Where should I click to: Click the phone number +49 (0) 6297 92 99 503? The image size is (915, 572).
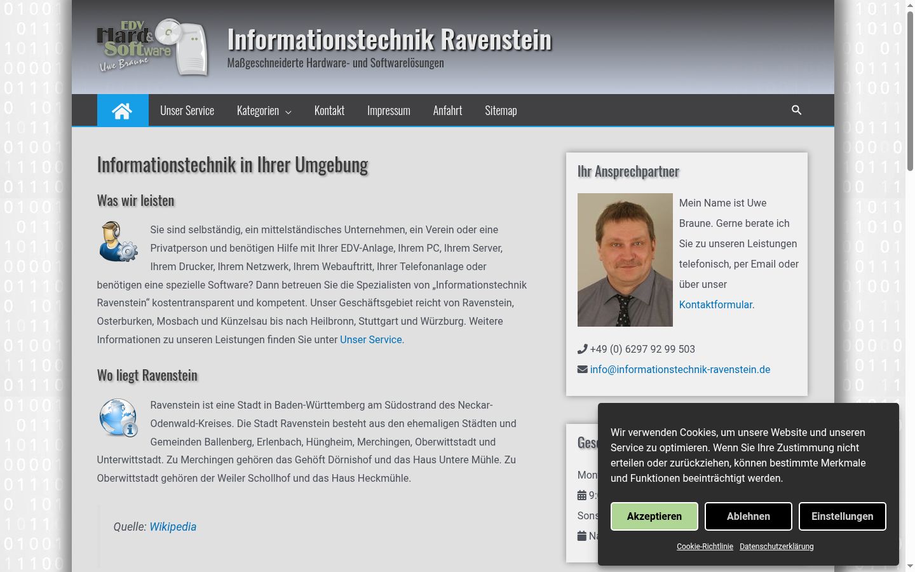point(642,349)
